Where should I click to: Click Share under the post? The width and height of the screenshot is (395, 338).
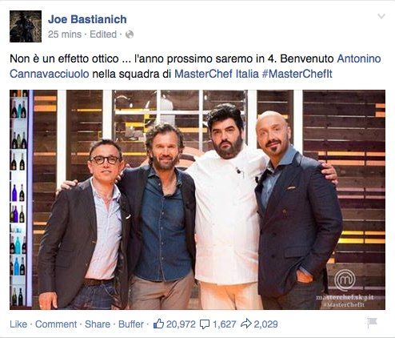click(98, 324)
